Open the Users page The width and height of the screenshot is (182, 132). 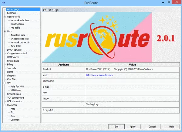[x=10, y=72]
